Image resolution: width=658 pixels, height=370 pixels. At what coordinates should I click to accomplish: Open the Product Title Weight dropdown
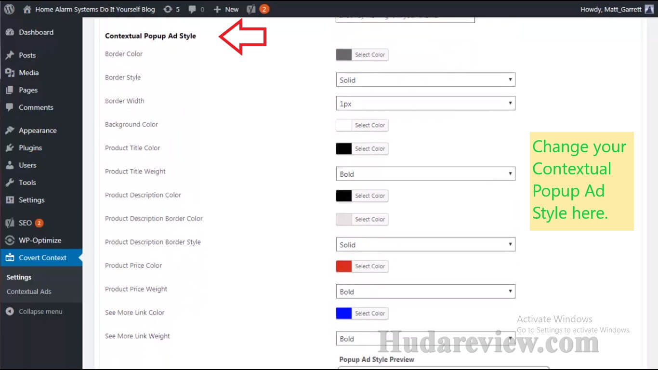click(x=425, y=174)
